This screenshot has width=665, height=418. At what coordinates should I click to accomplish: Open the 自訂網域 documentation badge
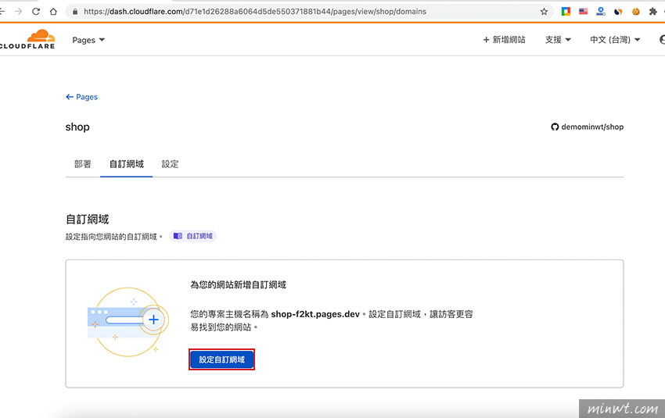[x=193, y=236]
